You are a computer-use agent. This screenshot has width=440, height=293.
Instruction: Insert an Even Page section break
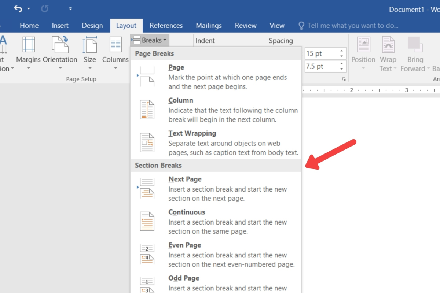216,254
